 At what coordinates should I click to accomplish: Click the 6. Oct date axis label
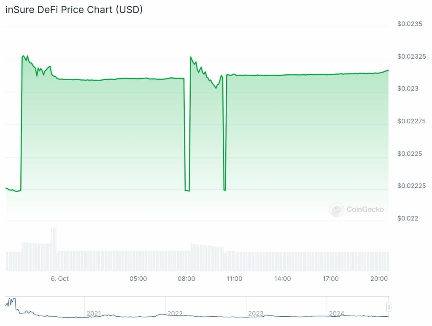pyautogui.click(x=59, y=279)
